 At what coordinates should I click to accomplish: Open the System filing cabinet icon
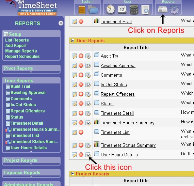pos(82,10)
